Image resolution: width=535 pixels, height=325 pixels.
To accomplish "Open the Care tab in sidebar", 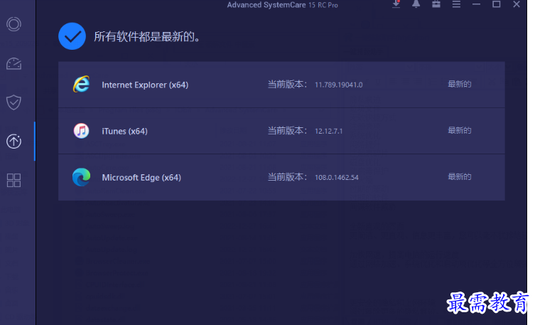I will pos(13,24).
